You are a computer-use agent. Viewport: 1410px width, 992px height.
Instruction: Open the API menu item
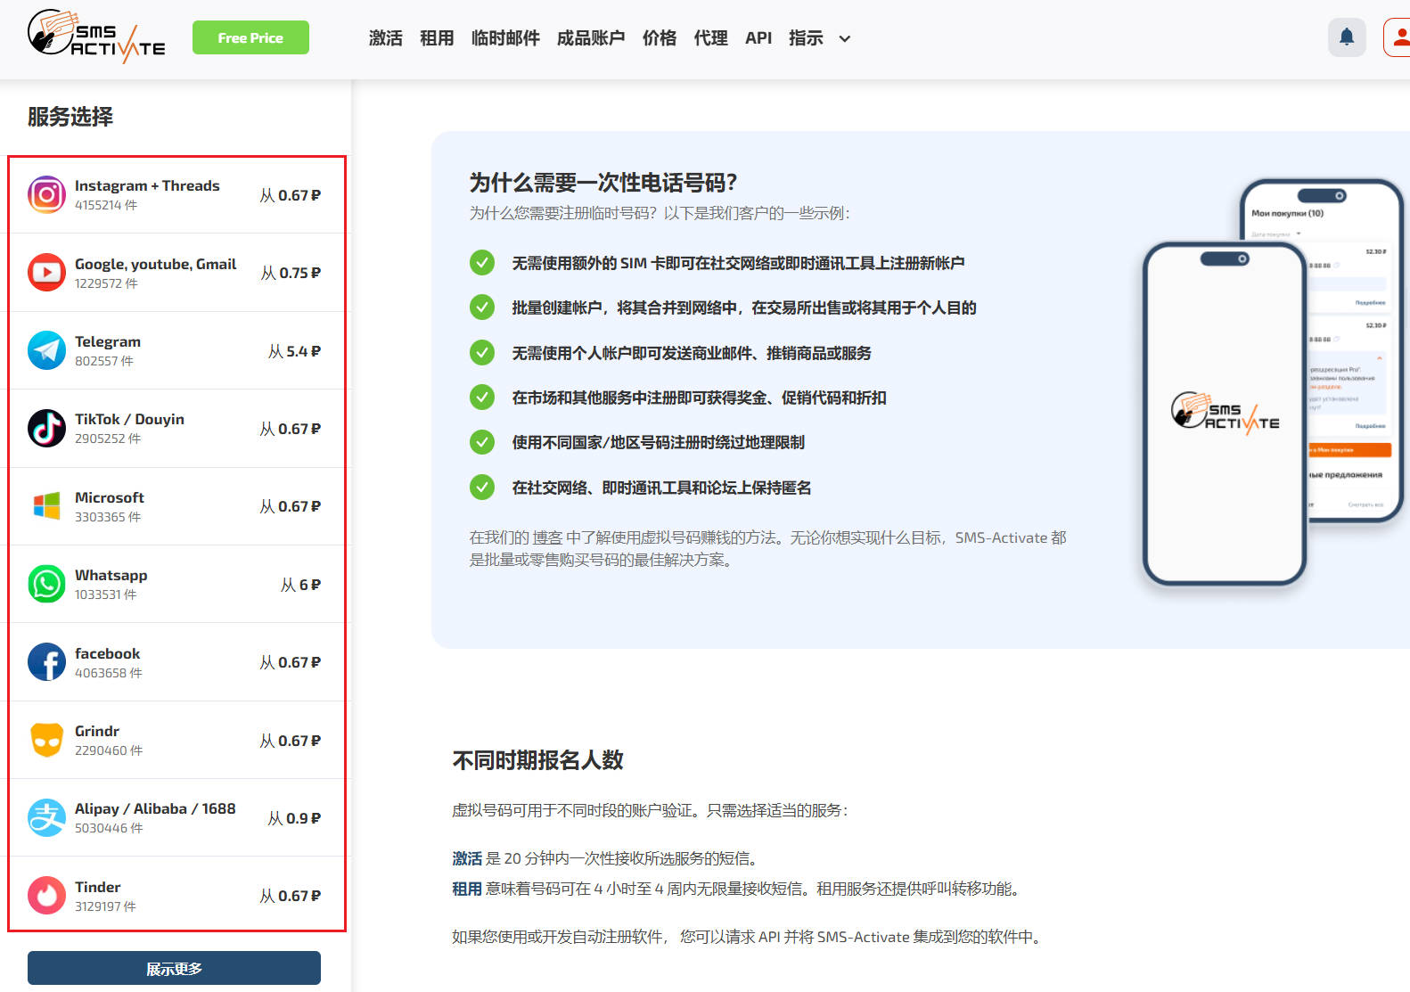point(758,38)
